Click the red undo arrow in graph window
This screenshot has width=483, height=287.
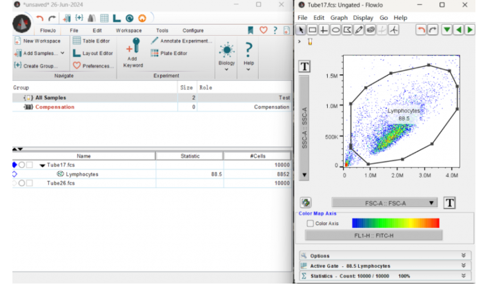(x=421, y=30)
